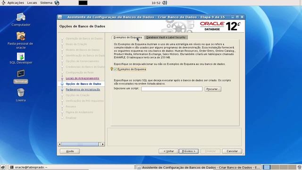This screenshot has width=302, height=170.
Task: Click the Próximo button
Action: pyautogui.click(x=189, y=151)
